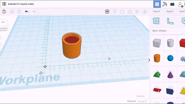
Task: Collapse the shapes panel with chevron
Action: (149, 60)
